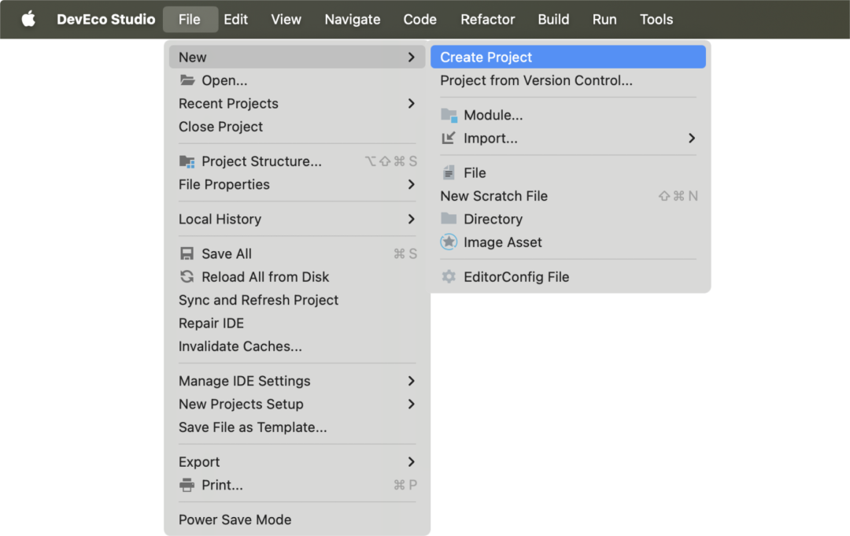The height and width of the screenshot is (536, 850).
Task: Expand the Recent Projects submenu arrow
Action: 412,104
